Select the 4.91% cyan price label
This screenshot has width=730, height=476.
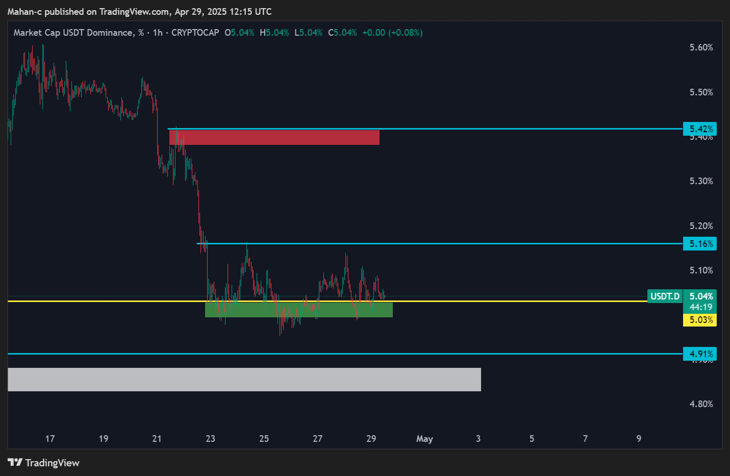pyautogui.click(x=700, y=354)
